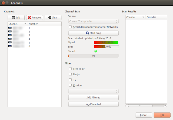
Task: Click the red X Remove icon
Action: point(29,18)
